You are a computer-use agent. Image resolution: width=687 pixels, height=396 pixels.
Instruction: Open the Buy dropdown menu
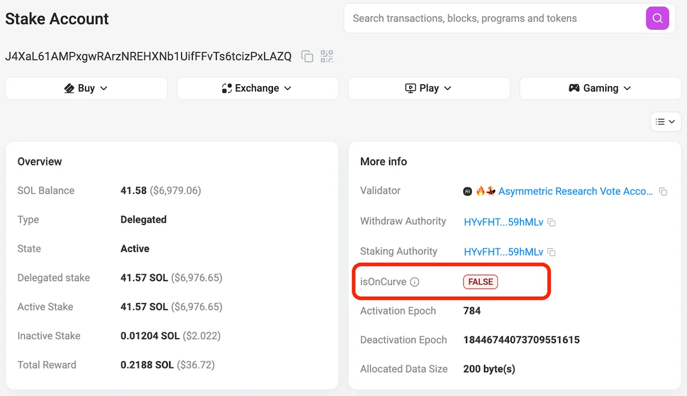(x=86, y=88)
